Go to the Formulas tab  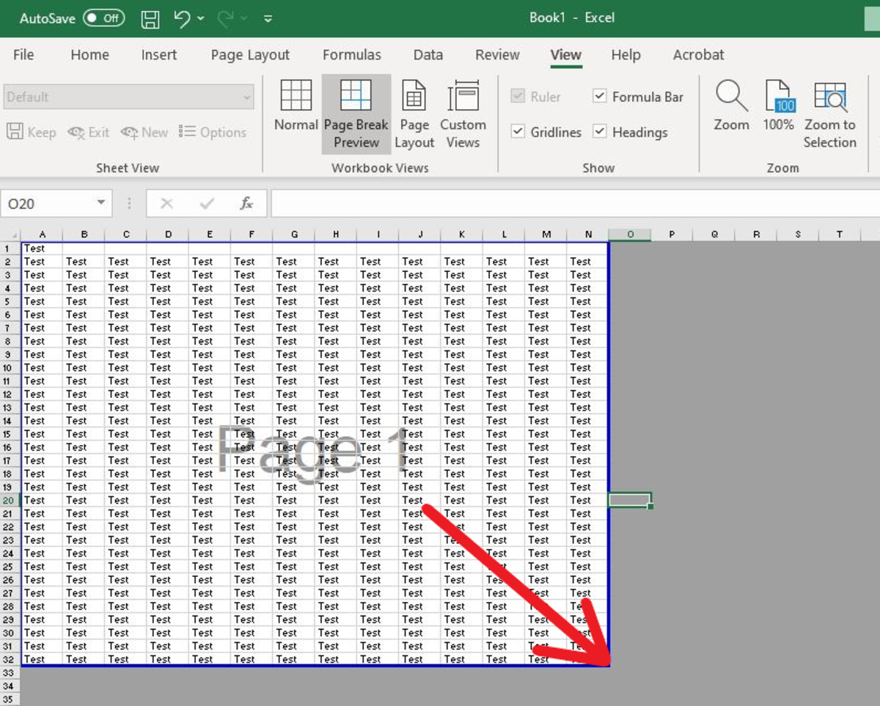[352, 55]
